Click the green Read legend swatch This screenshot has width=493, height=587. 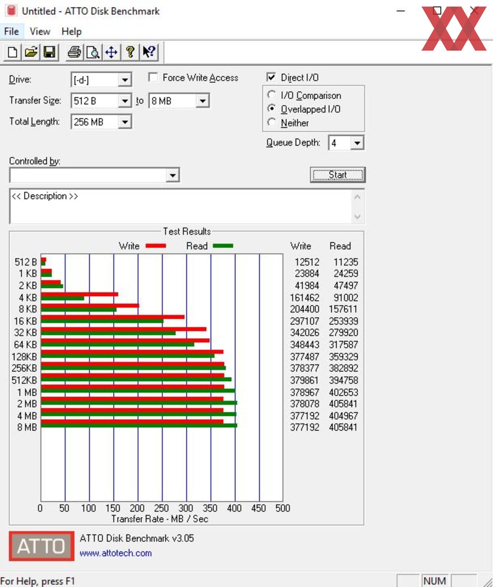pyautogui.click(x=223, y=246)
